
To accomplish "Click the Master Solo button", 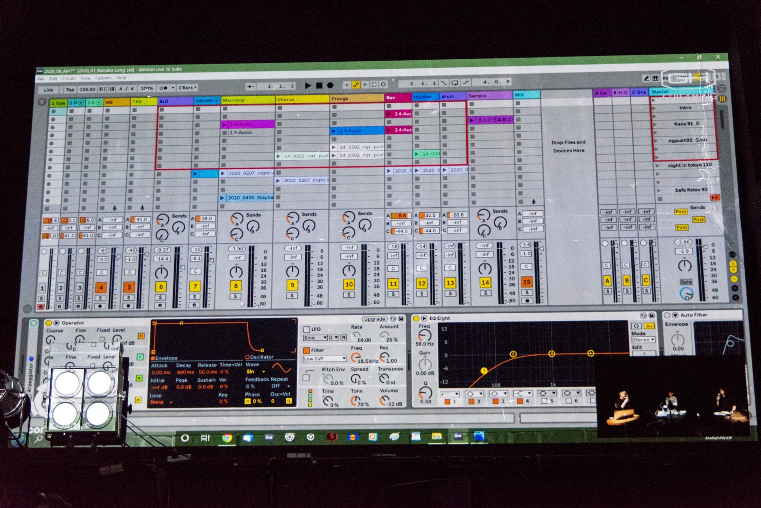I will pos(686,282).
